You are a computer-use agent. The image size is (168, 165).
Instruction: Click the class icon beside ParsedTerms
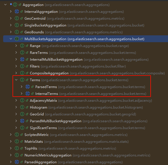click(x=28, y=87)
